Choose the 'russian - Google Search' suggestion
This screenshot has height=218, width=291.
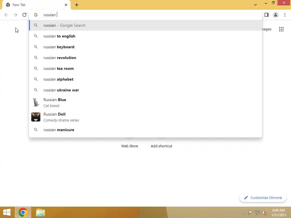tap(146, 25)
